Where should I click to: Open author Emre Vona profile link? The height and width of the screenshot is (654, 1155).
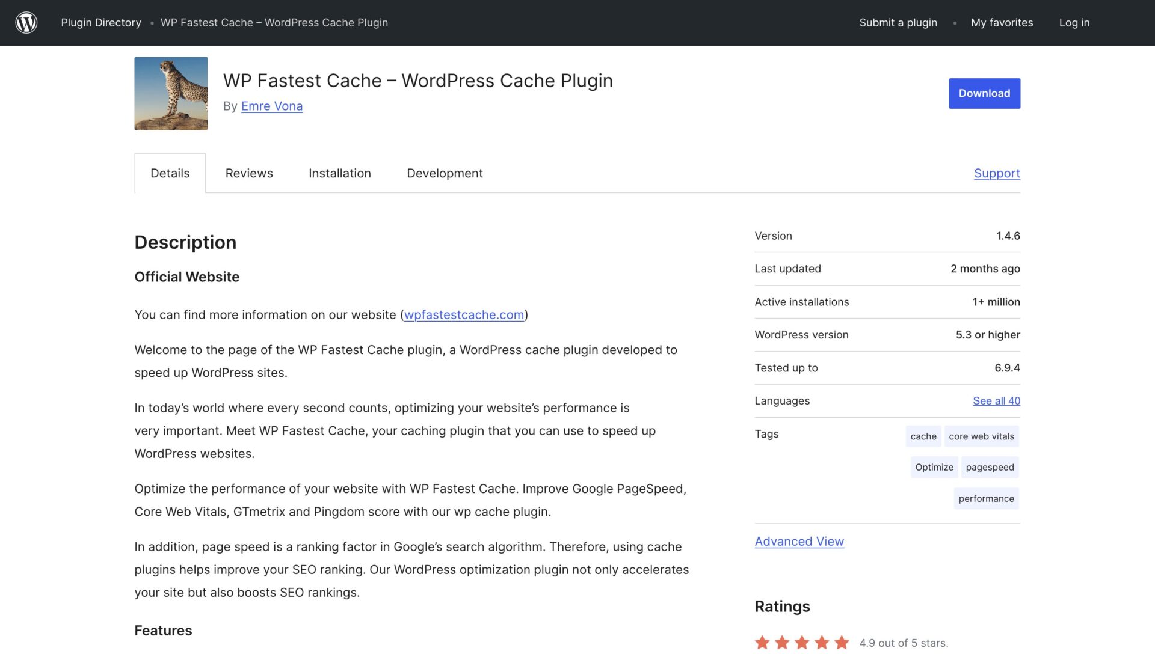tap(272, 106)
